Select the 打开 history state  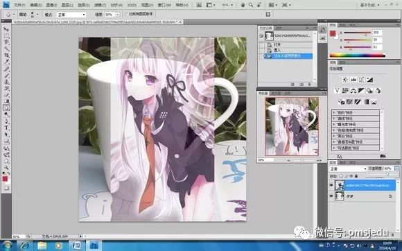click(288, 45)
